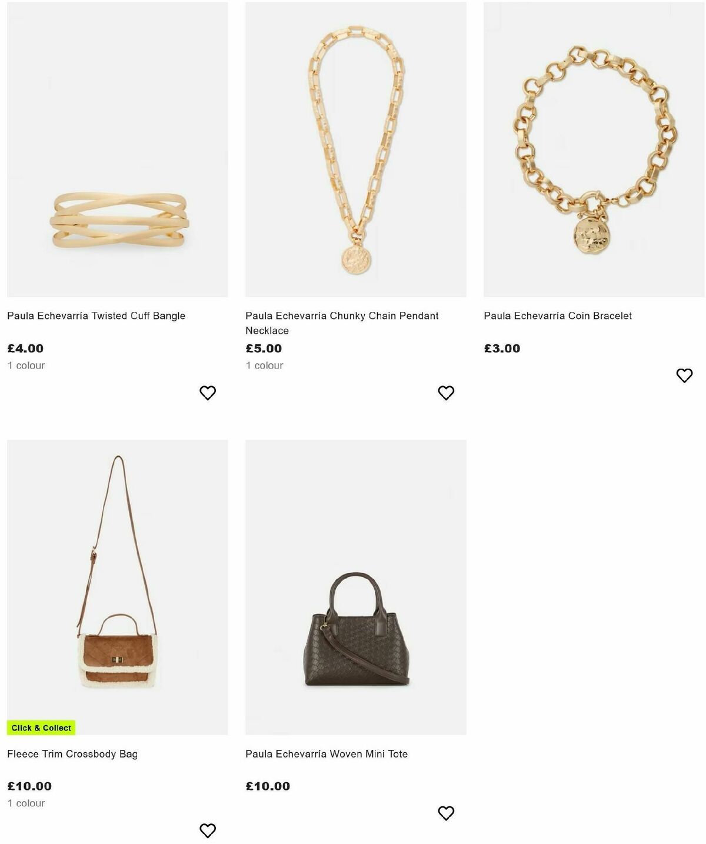The width and height of the screenshot is (706, 844).
Task: Open the Paula Echevarría Coin Bracelet listing
Action: pos(558,315)
